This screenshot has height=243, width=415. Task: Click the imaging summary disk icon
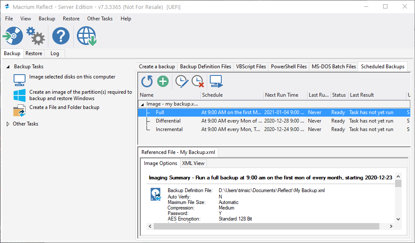[155, 194]
